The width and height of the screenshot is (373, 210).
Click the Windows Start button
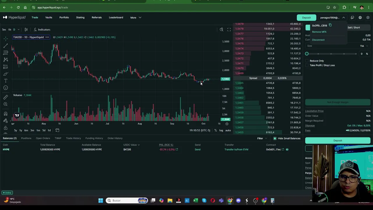[x=101, y=200]
